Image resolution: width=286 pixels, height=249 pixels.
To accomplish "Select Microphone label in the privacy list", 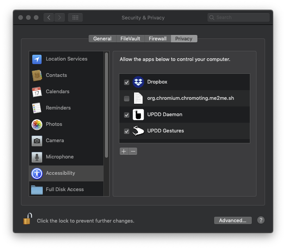I will (60, 157).
